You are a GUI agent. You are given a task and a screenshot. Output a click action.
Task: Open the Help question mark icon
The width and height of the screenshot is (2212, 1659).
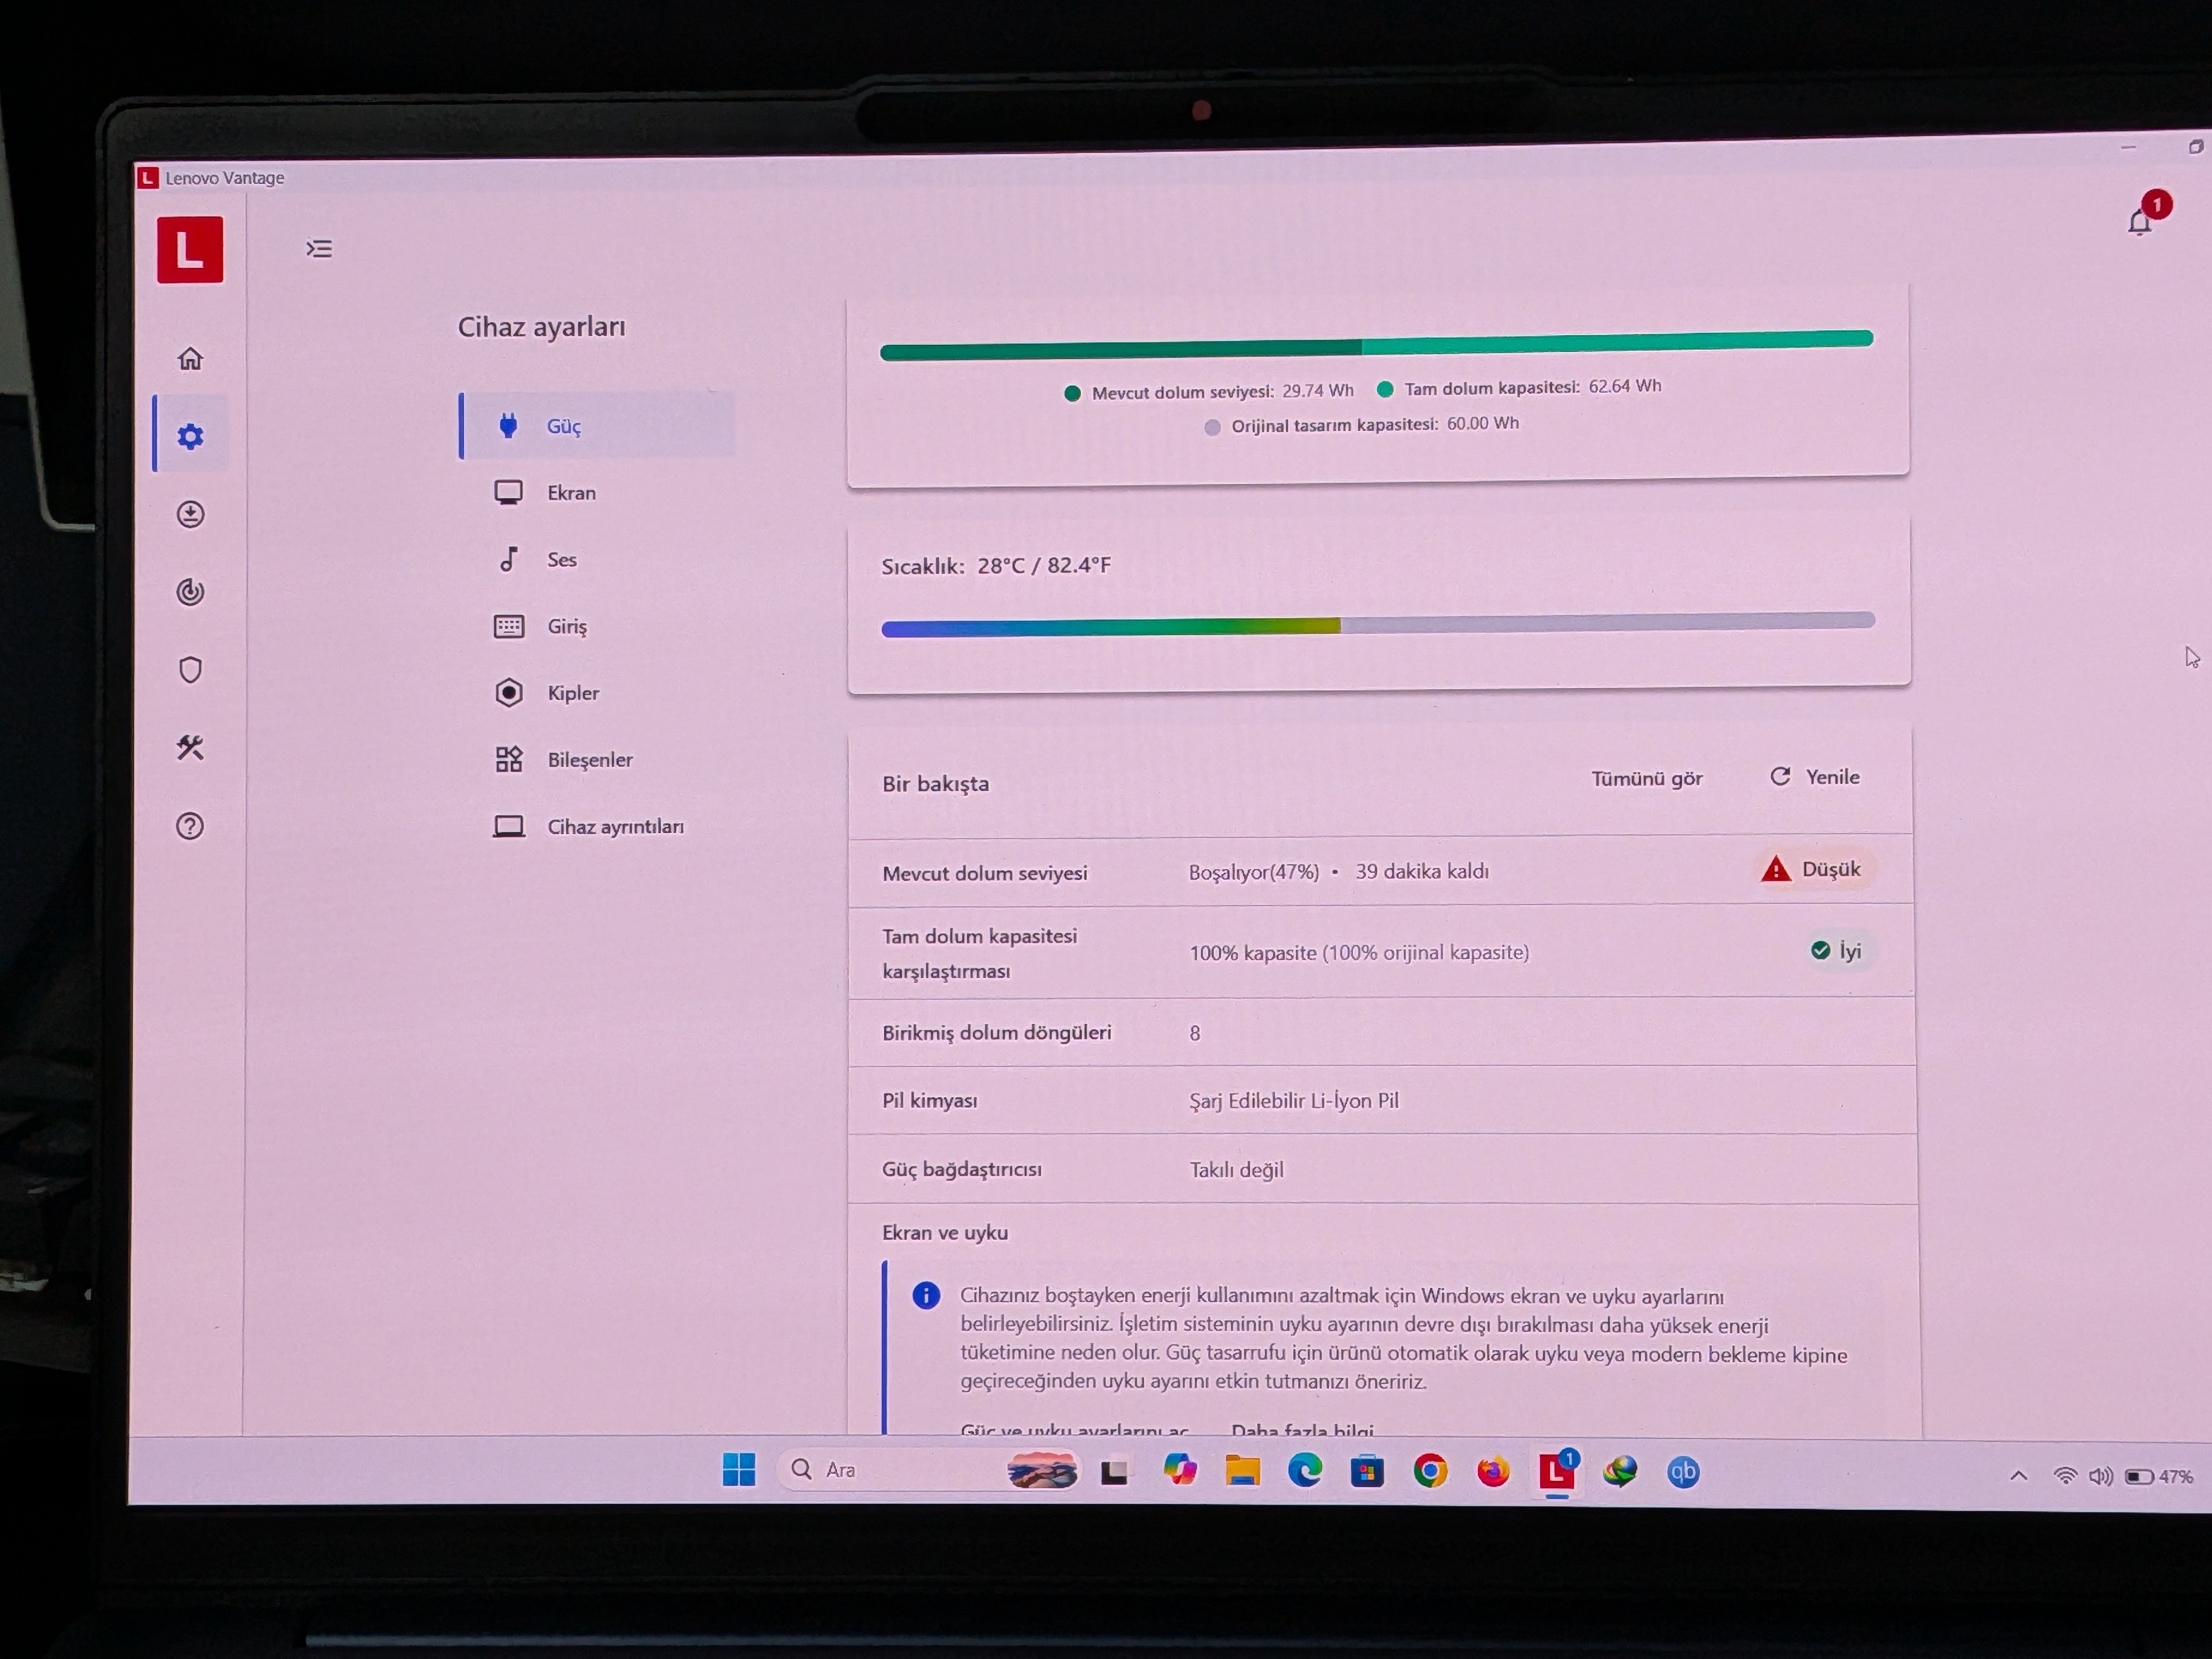click(x=190, y=826)
